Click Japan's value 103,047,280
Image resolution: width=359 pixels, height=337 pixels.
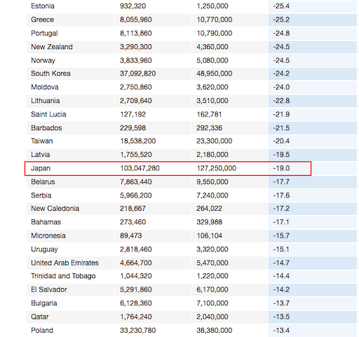click(x=140, y=168)
